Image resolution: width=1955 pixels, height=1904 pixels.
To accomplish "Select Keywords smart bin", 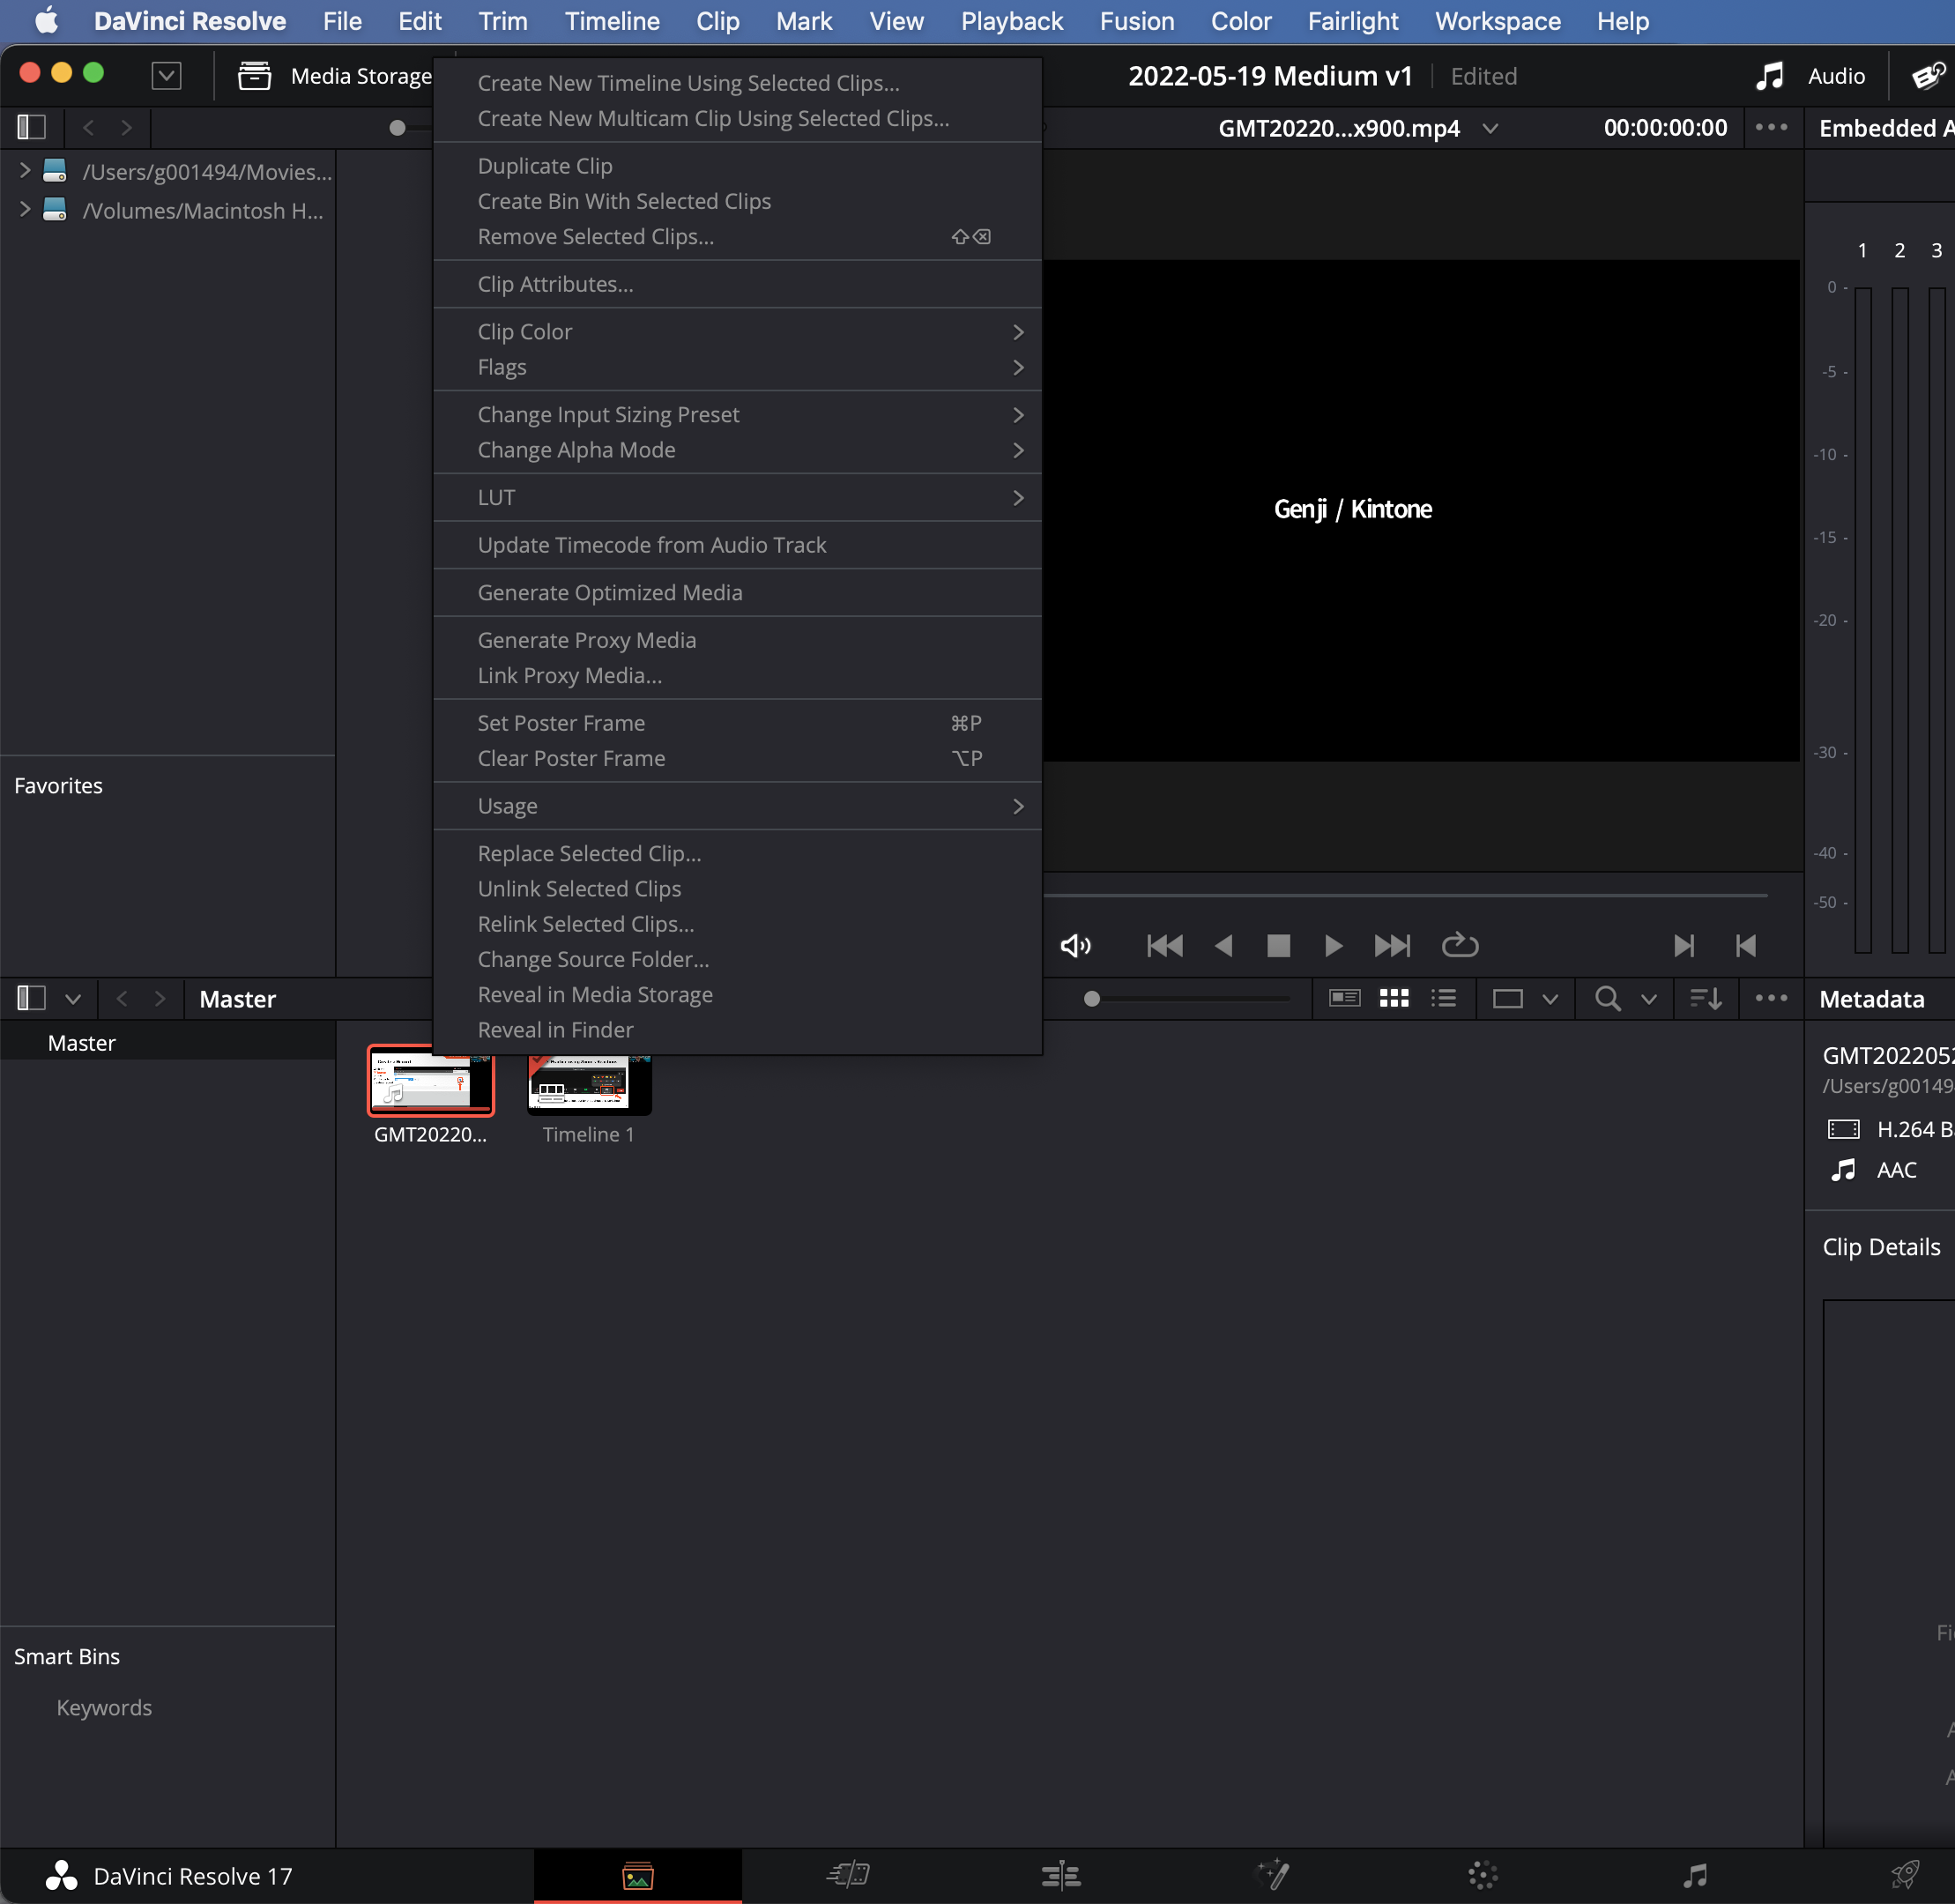I will coord(104,1708).
